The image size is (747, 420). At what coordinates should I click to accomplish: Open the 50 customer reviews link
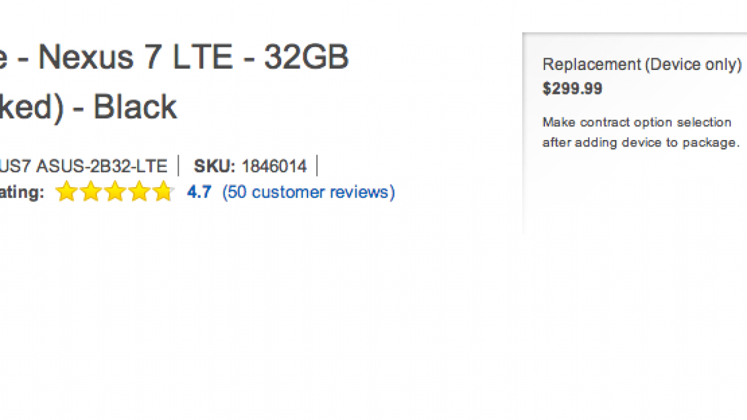click(308, 192)
